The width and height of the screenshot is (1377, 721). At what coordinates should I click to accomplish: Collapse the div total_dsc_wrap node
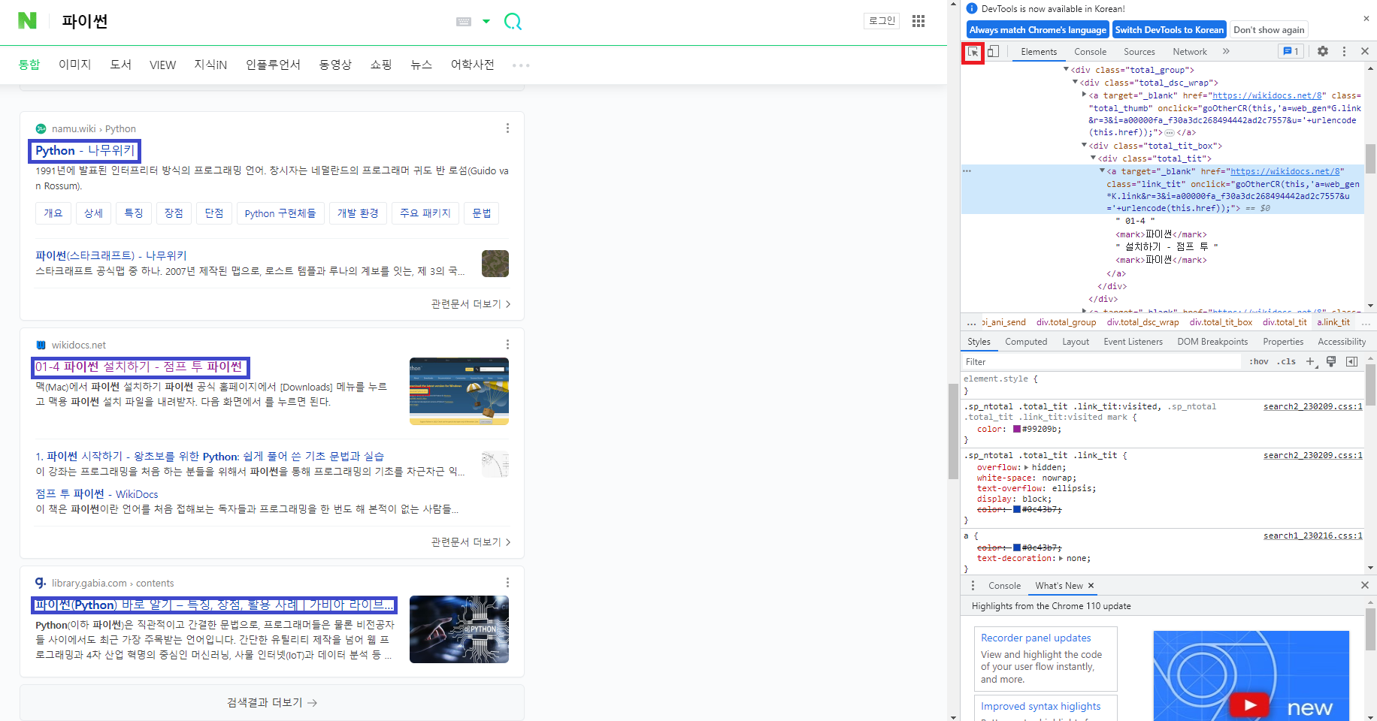click(1075, 83)
